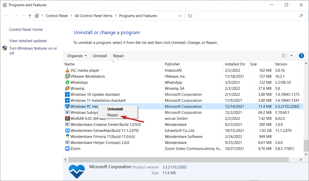Click the forward navigation arrow

click(16, 16)
